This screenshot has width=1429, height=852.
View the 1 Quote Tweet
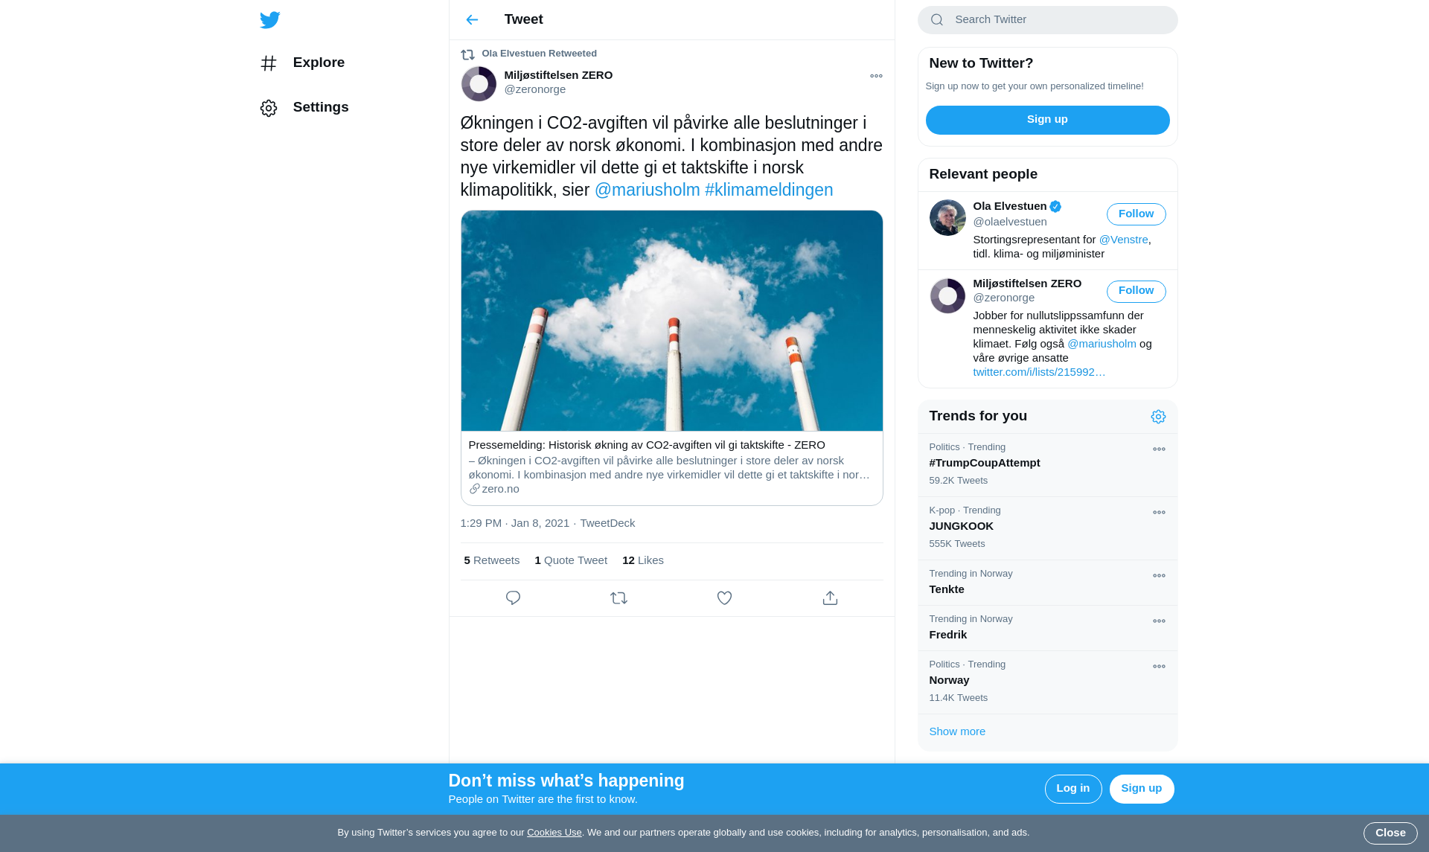571,561
